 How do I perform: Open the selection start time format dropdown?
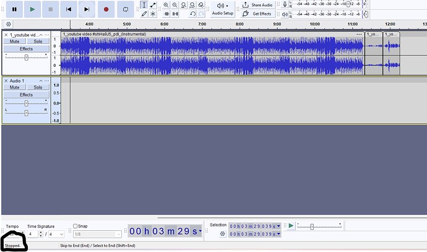click(x=278, y=226)
